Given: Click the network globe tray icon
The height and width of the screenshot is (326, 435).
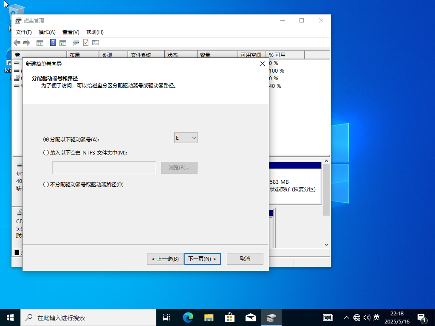Looking at the screenshot, I should coord(357,318).
